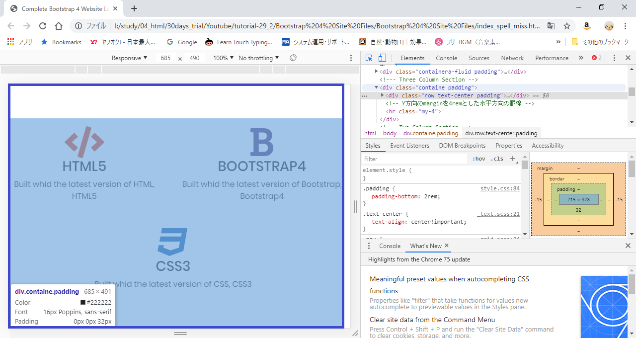Viewport: 636px width, 338px height.
Task: Bookmark this page with the star icon
Action: coord(567,26)
